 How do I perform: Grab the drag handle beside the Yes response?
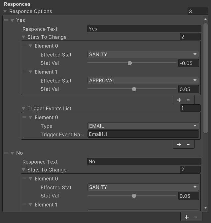click(6, 20)
